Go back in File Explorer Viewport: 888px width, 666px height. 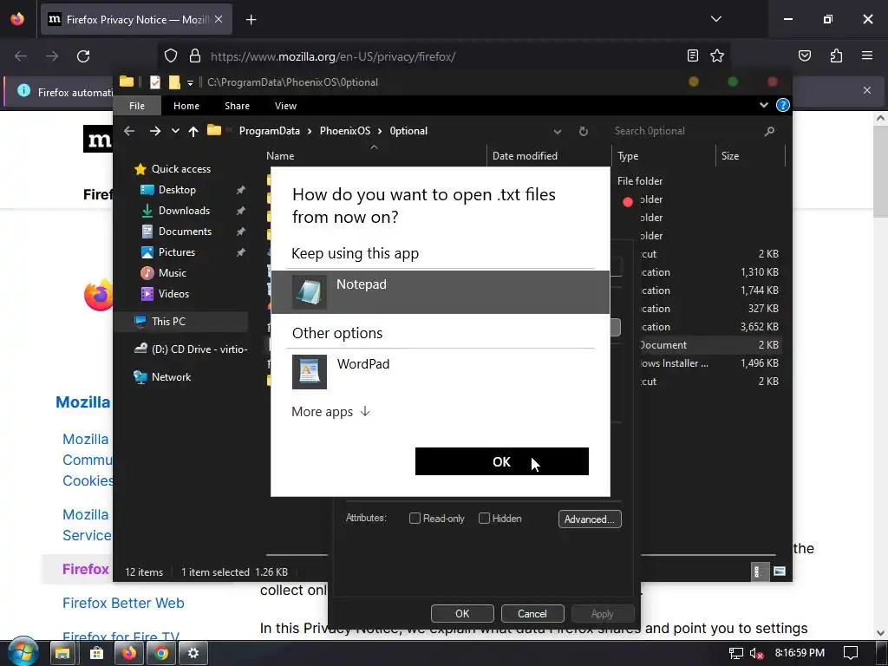click(x=129, y=131)
